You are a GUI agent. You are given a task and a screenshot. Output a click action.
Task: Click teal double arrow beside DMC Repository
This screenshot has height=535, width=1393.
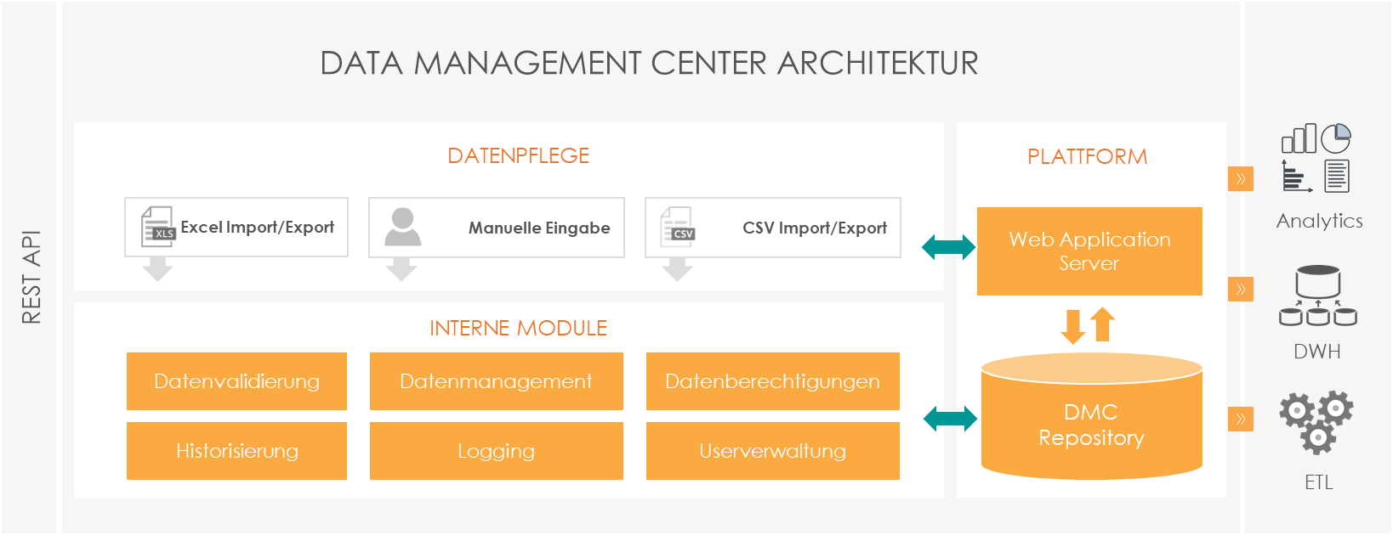950,419
